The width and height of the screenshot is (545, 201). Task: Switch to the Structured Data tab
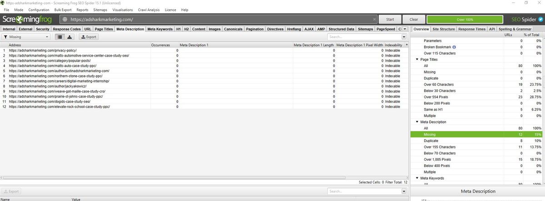coord(342,29)
